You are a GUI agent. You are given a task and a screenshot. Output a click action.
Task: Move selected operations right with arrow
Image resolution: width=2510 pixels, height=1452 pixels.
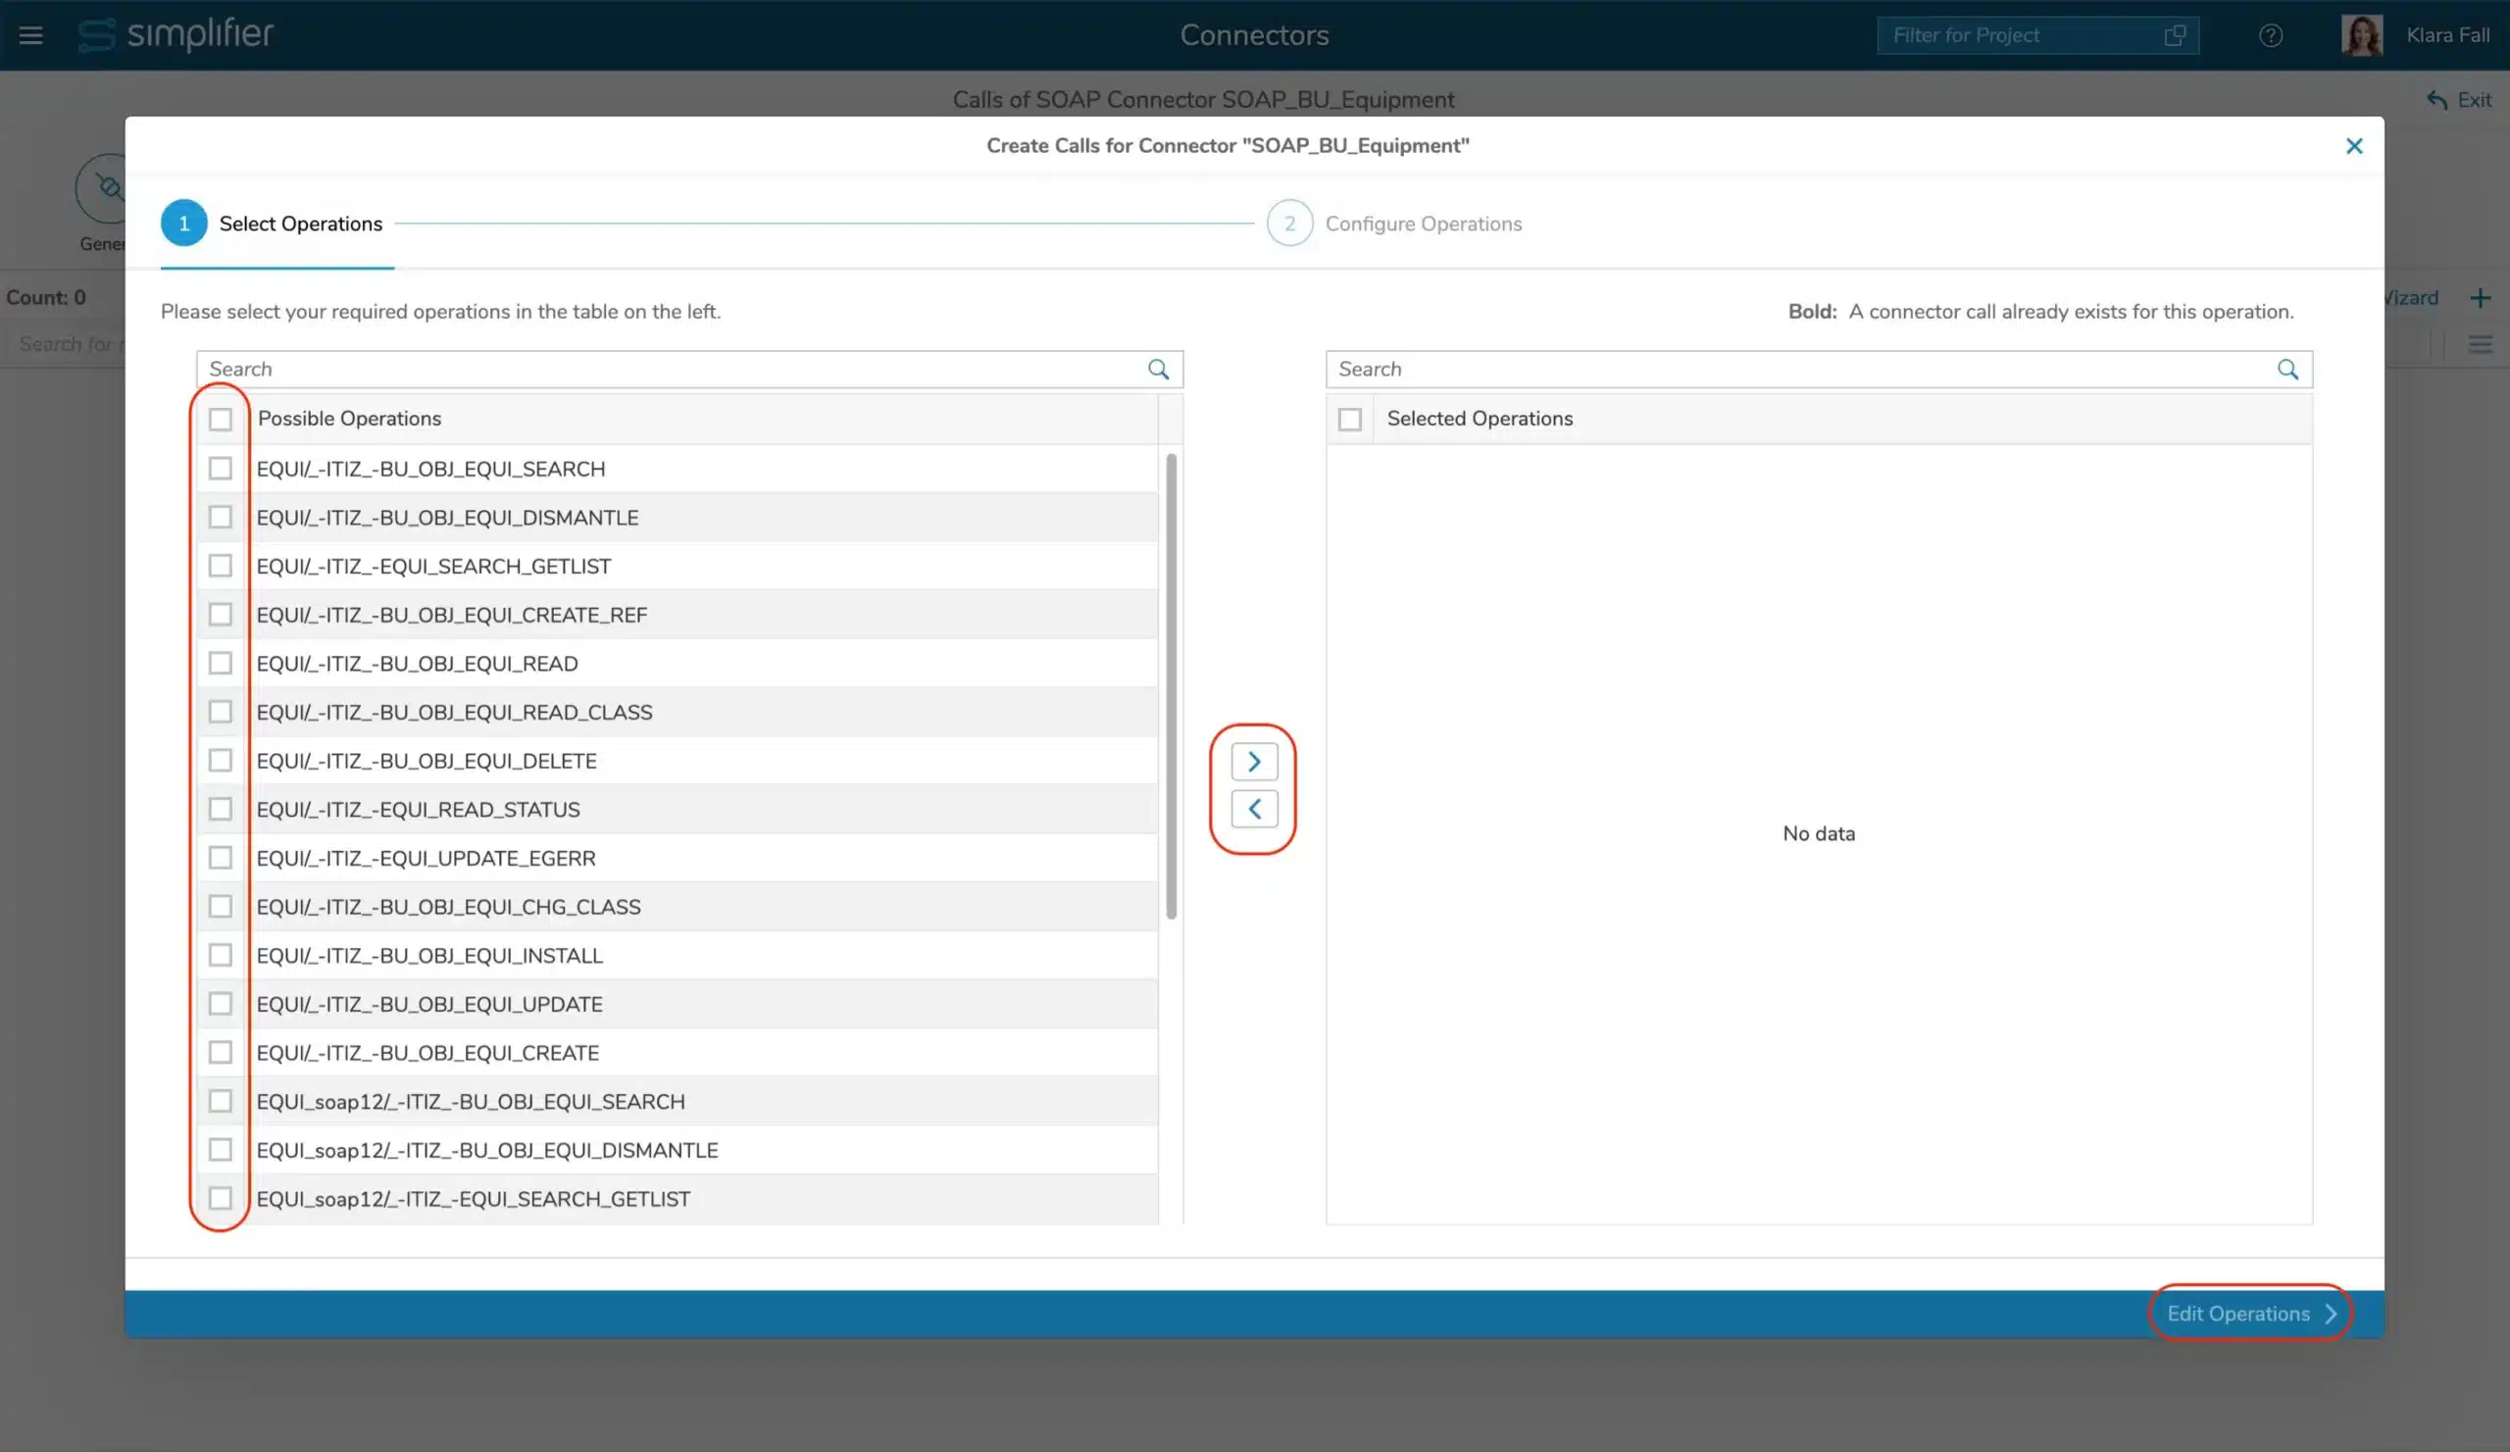click(x=1254, y=762)
